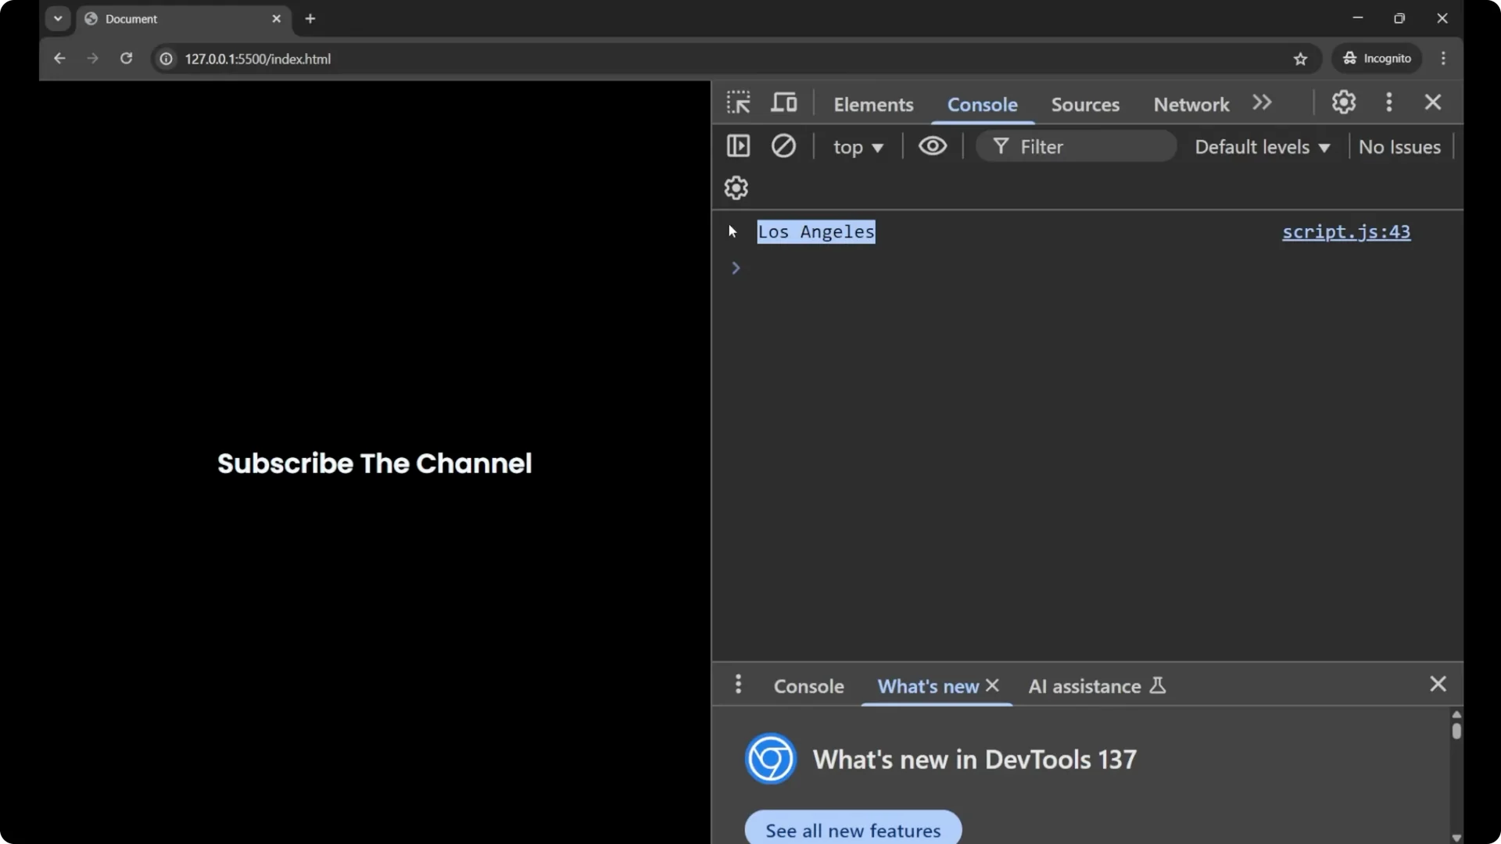Open console settings below the toolbar
Image resolution: width=1501 pixels, height=844 pixels.
(x=736, y=188)
